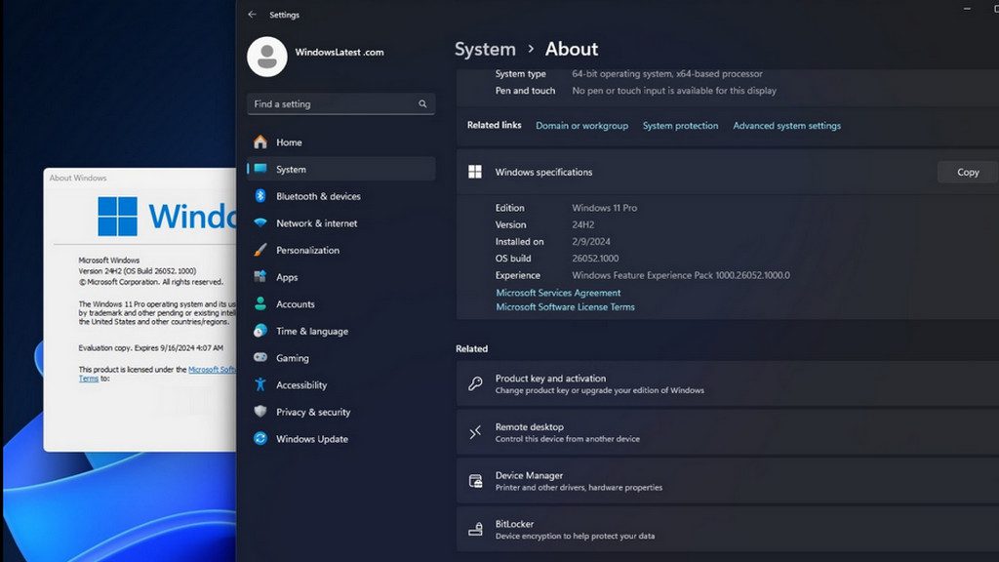This screenshot has width=999, height=562.
Task: Open the Apps settings page
Action: 340,277
